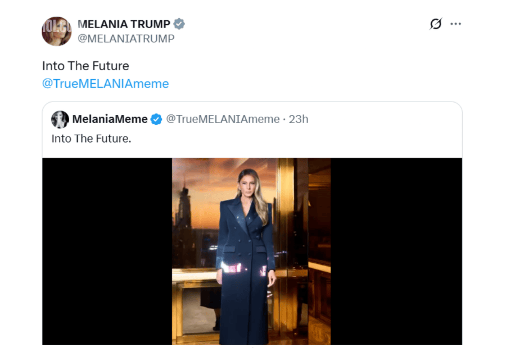Open the MelaniaMeme display name

pyautogui.click(x=110, y=119)
